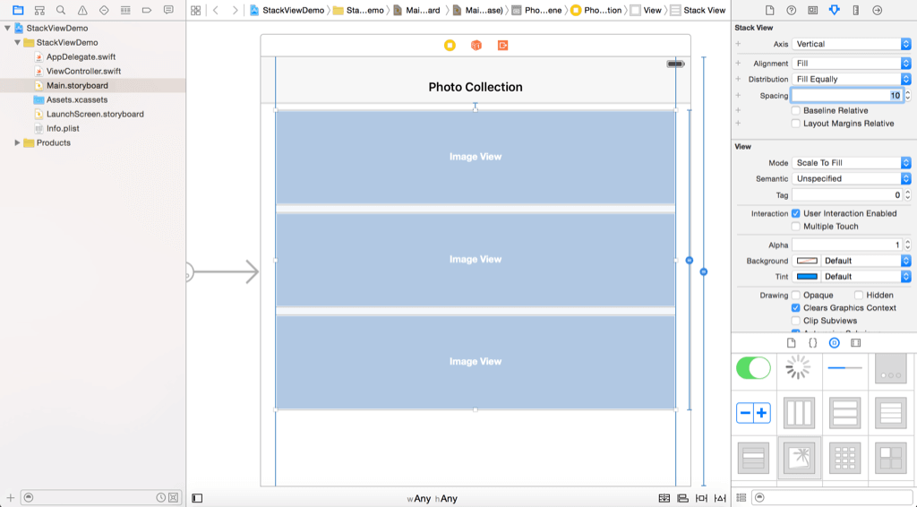Open the Axis dropdown set to Vertical
This screenshot has height=507, width=917.
851,44
